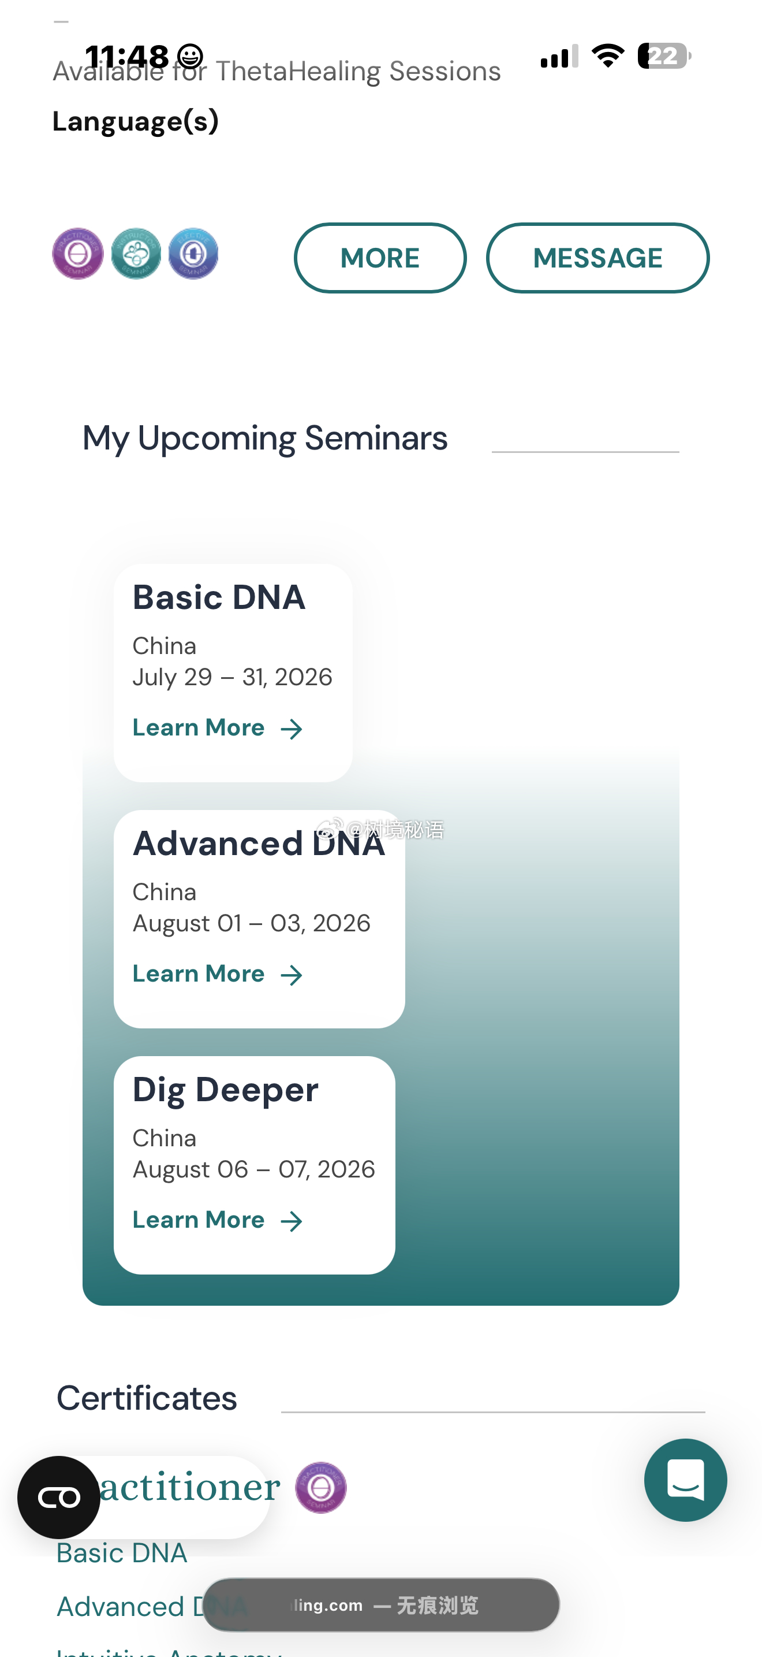Open the Advanced DNA certificate link
The image size is (762, 1657).
coord(153,1607)
